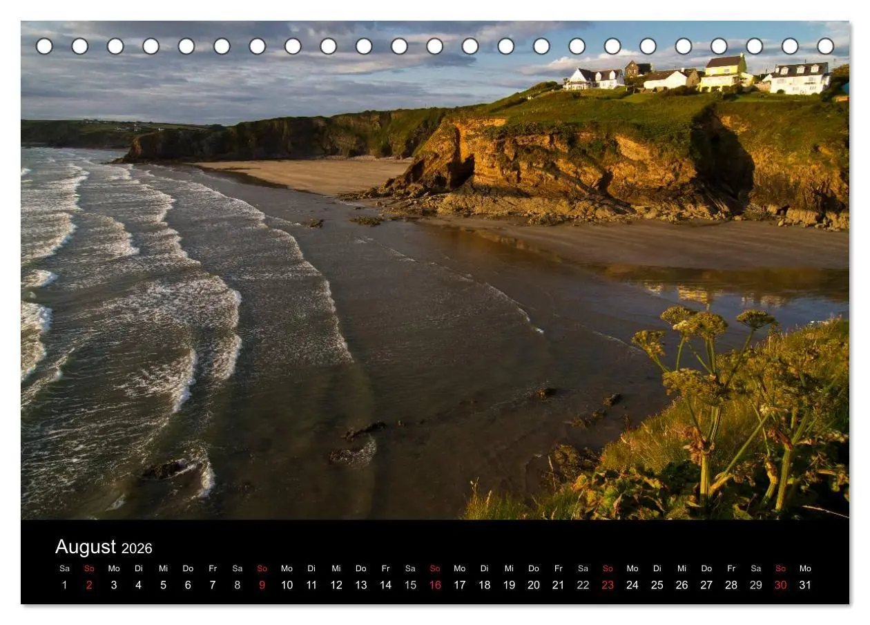Click the "Di" label above date 25

657,568
